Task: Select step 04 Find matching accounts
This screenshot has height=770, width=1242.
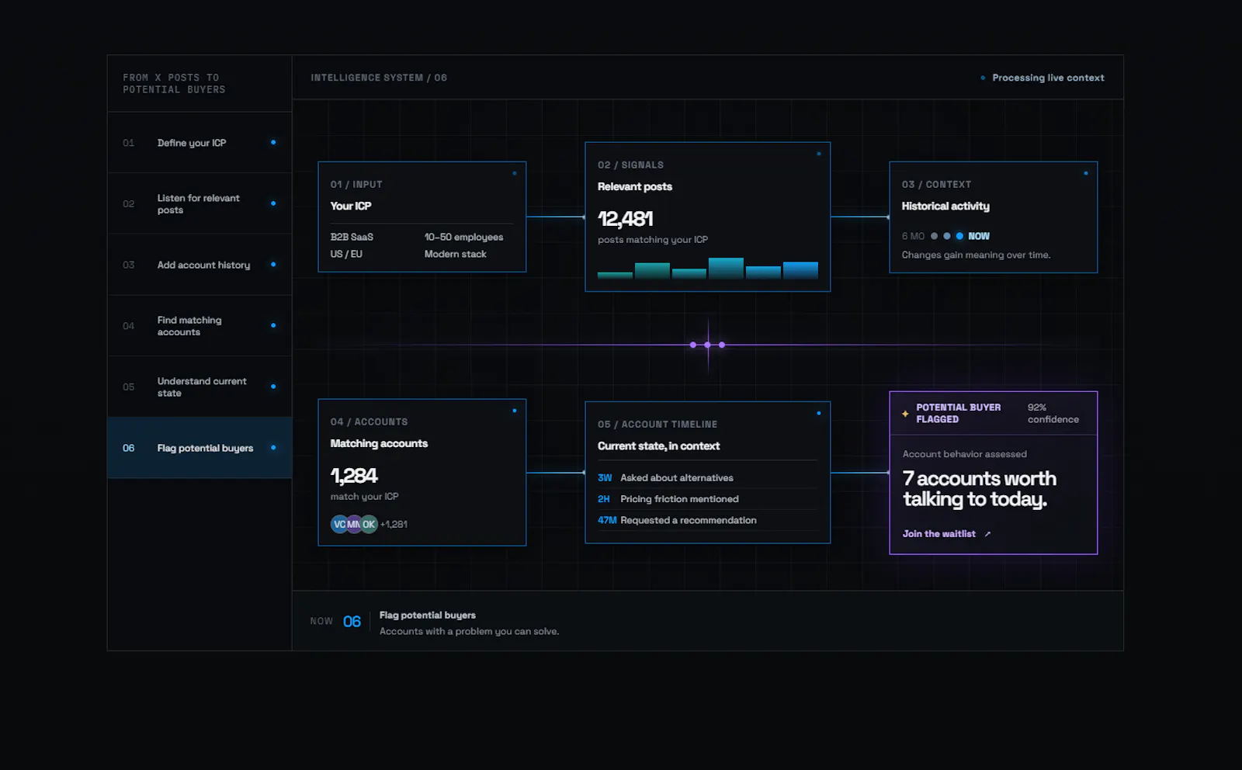Action: [x=199, y=326]
